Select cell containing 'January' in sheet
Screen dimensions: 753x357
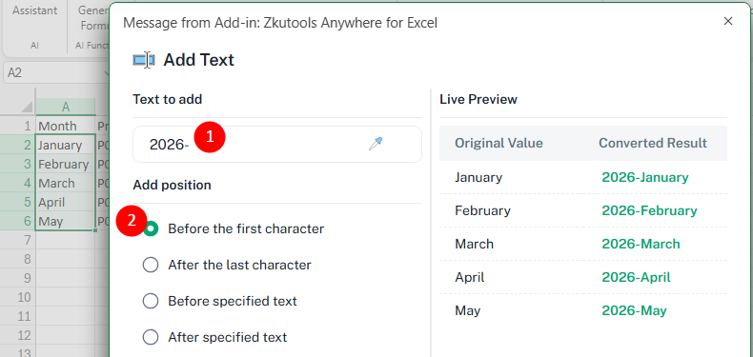click(66, 145)
